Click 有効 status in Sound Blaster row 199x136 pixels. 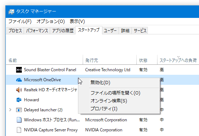pos(143,70)
